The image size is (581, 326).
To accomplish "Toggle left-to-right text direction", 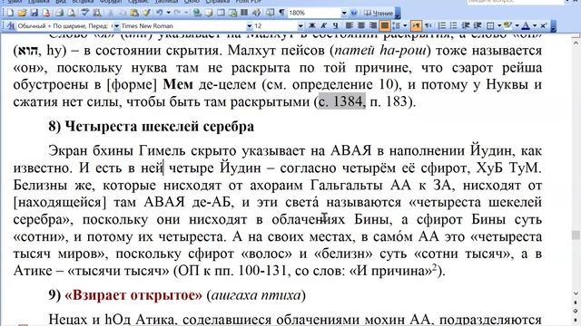I will 416,26.
